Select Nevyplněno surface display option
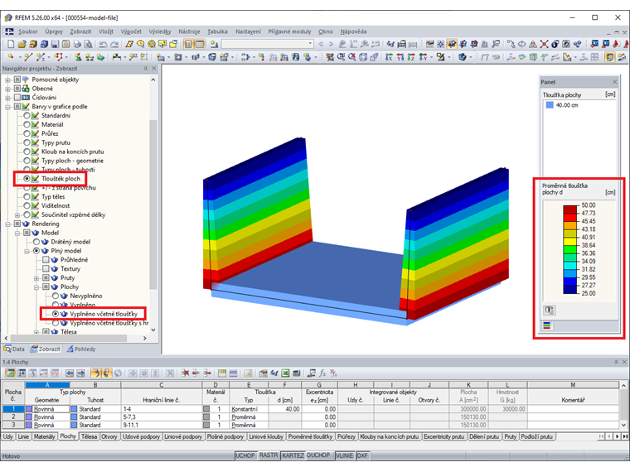Image resolution: width=630 pixels, height=472 pixels. [56, 296]
